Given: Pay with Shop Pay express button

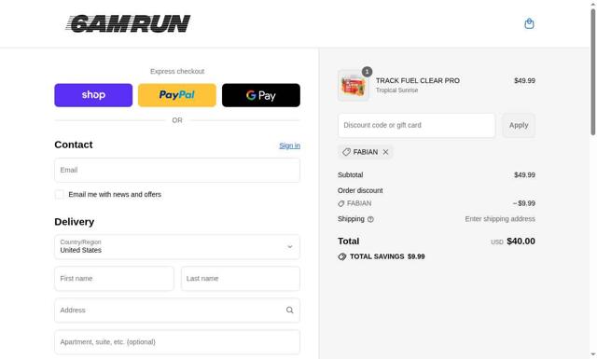Looking at the screenshot, I should 93,95.
